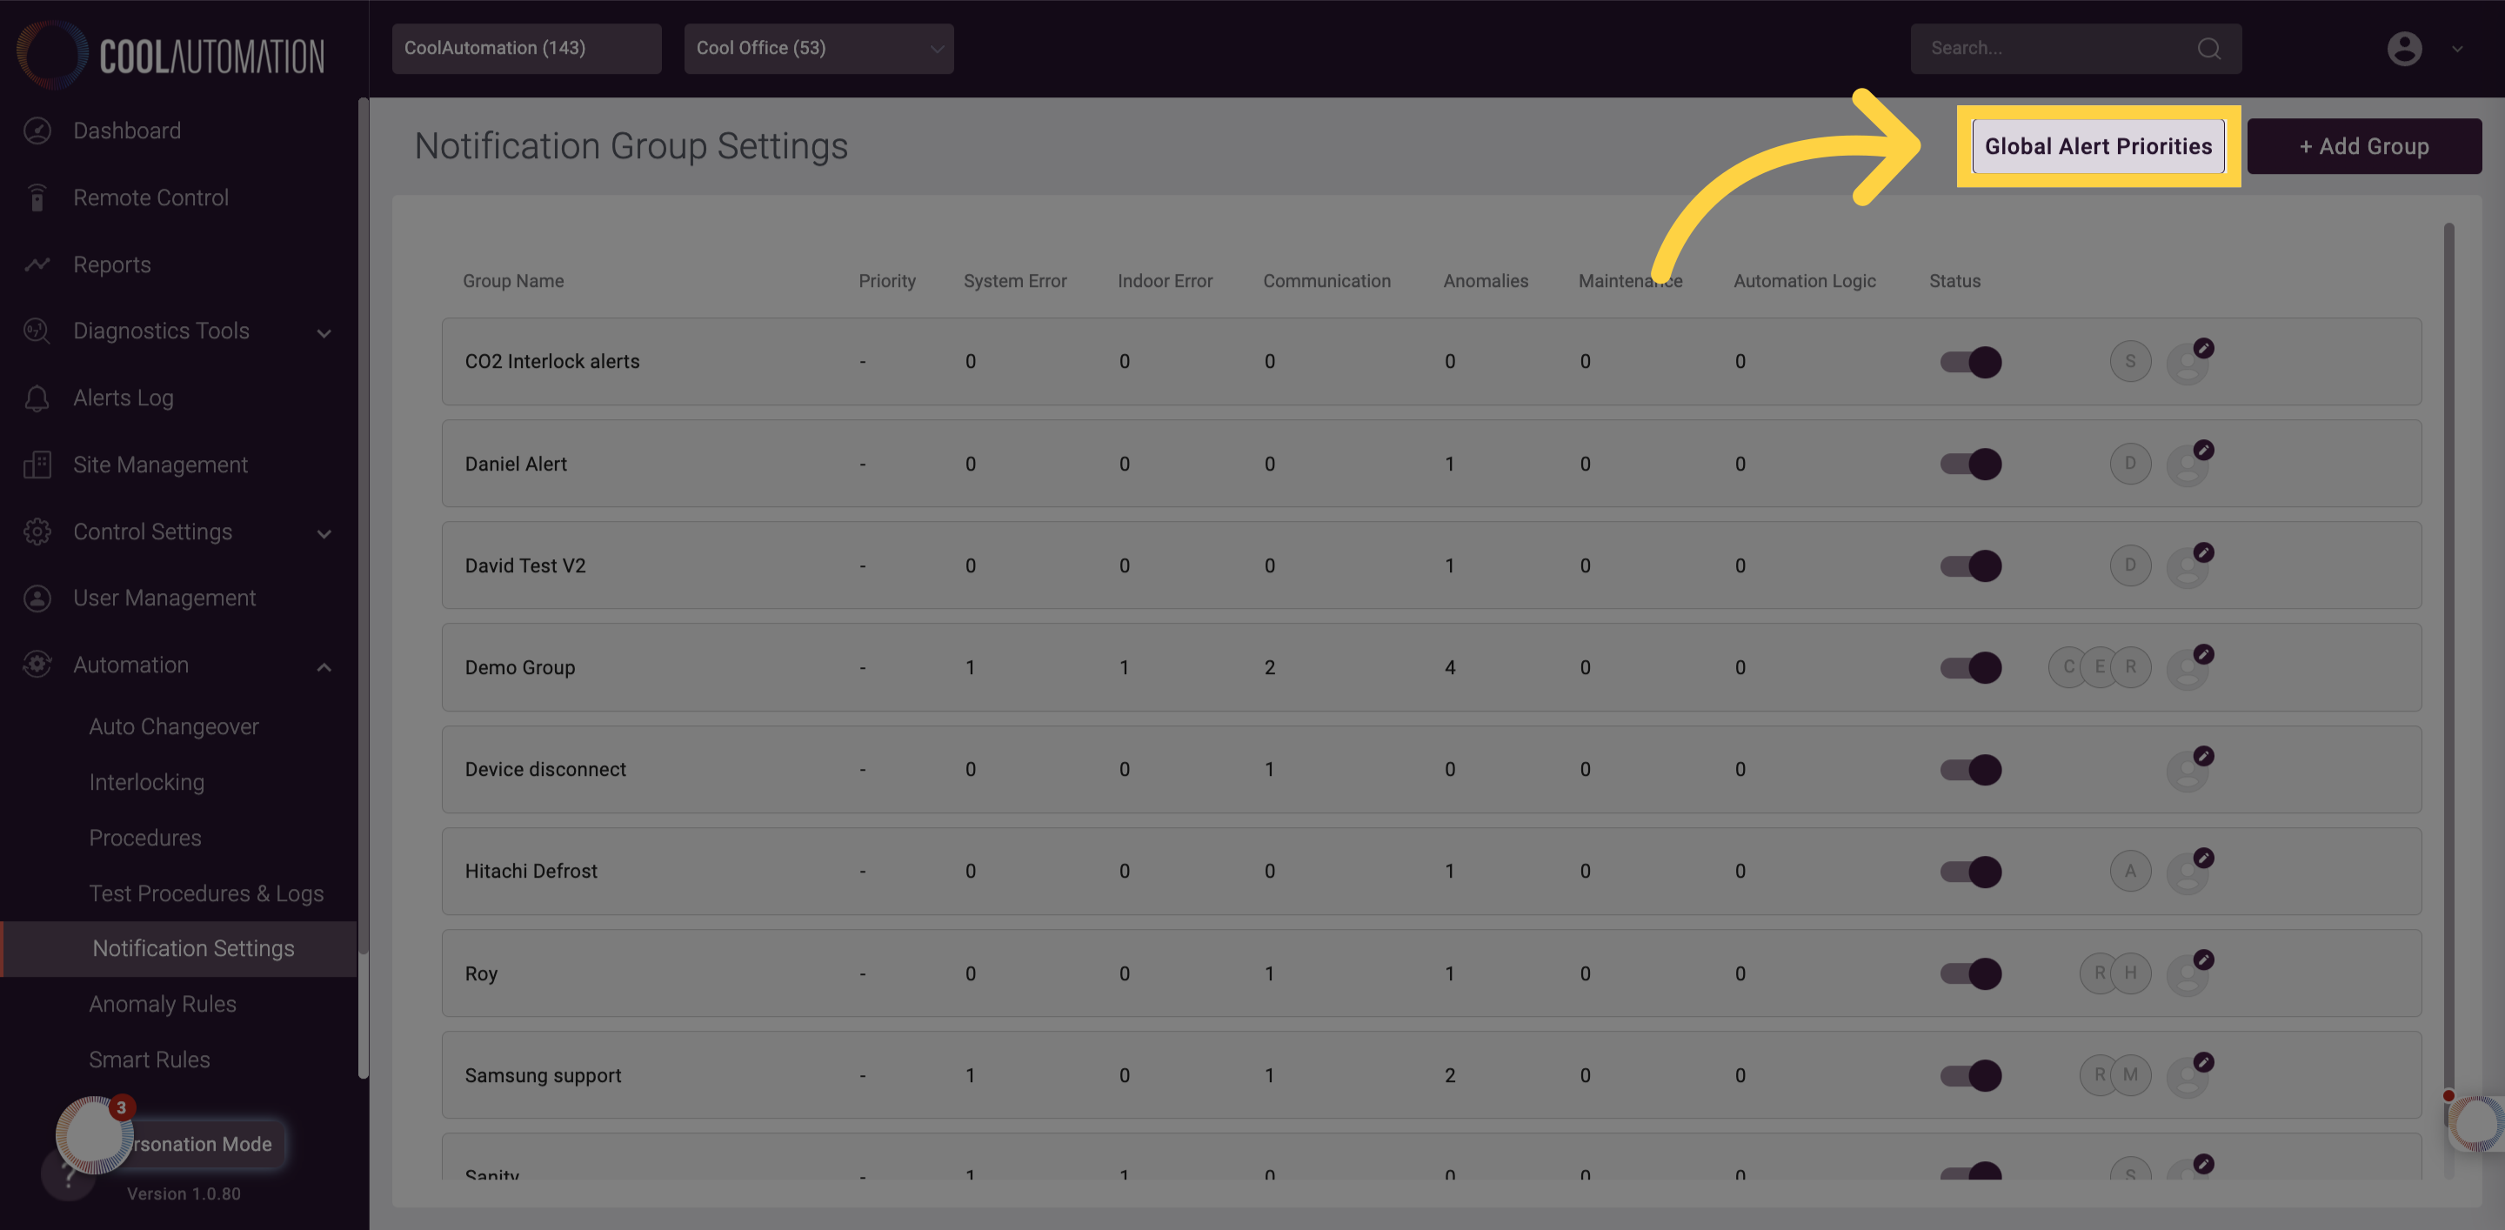Click the Add Group button
Viewport: 2505px width, 1230px height.
pos(2365,146)
